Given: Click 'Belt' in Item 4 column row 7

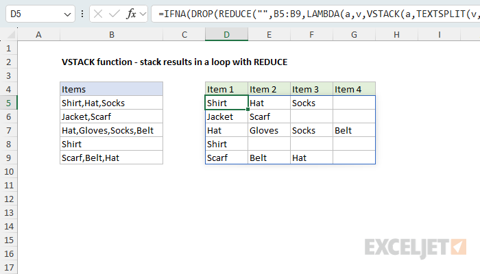Looking at the screenshot, I should click(x=355, y=131).
